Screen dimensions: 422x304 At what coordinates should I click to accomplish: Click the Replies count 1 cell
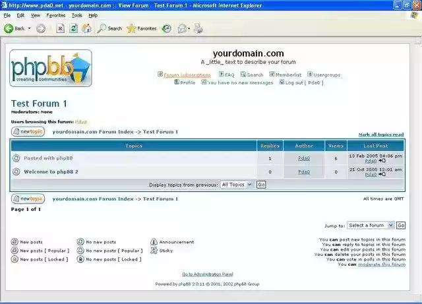pos(270,158)
